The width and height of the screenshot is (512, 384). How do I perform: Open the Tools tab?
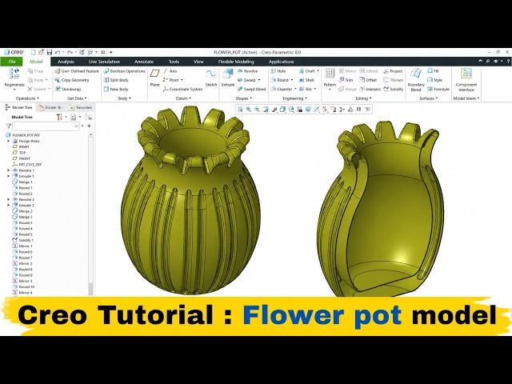[x=174, y=62]
